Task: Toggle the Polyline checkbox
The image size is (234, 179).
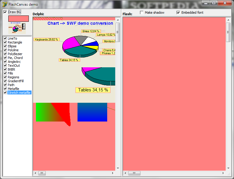Action: click(5, 50)
